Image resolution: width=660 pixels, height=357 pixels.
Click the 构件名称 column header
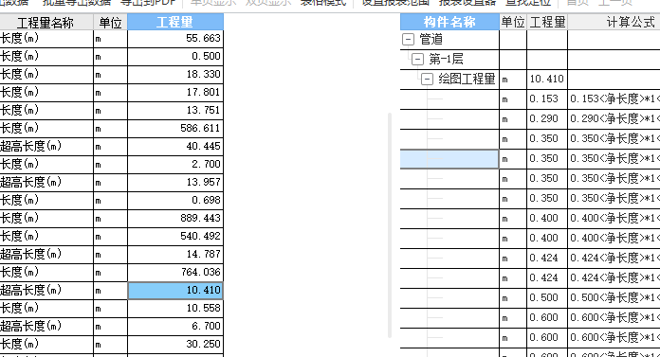(449, 22)
